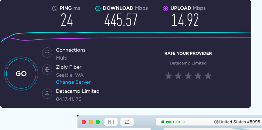Click the PING icon

click(x=55, y=8)
